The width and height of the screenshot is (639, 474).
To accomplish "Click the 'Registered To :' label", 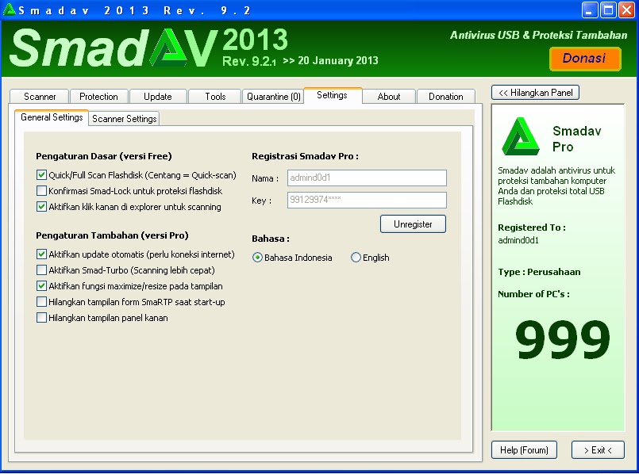I will (x=532, y=227).
